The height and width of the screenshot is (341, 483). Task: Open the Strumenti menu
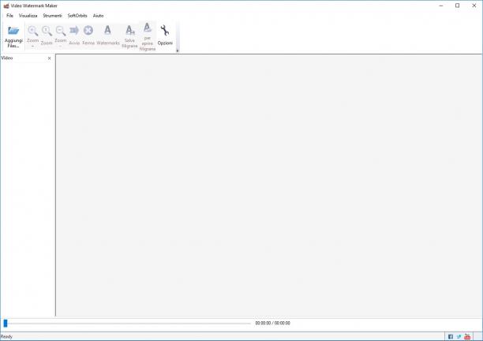tap(52, 16)
